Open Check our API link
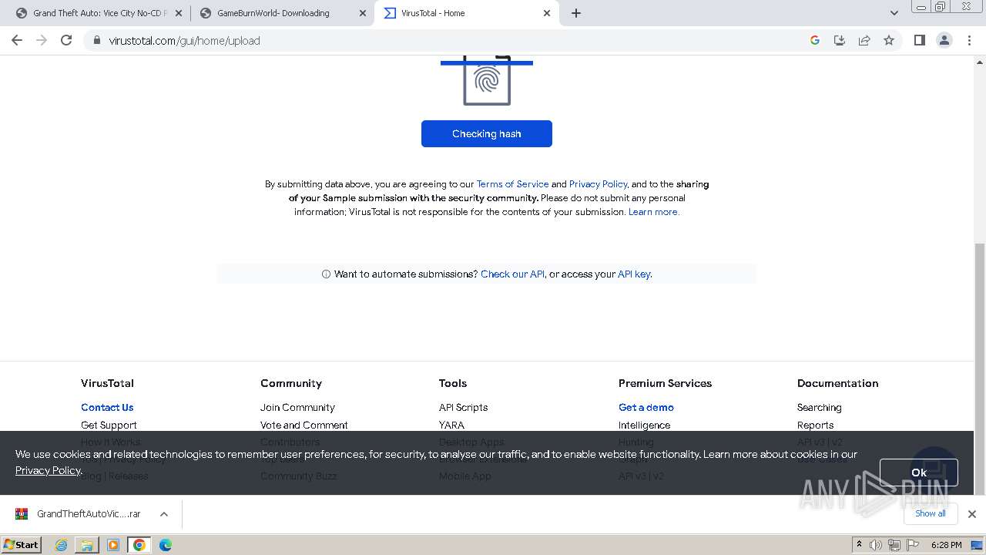Viewport: 986px width, 555px height. 512,274
